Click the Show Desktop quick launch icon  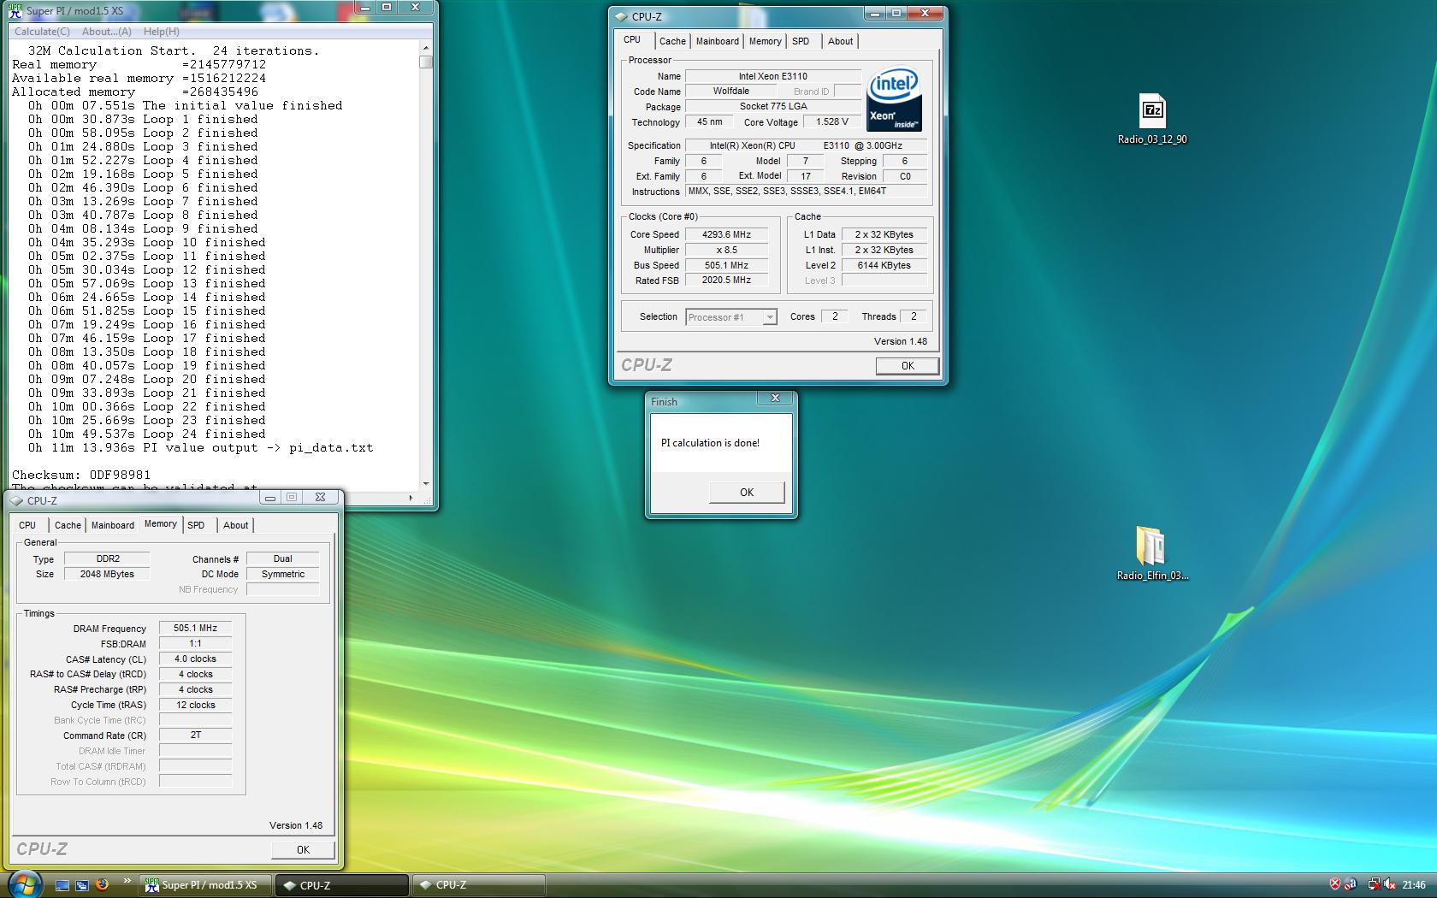62,885
